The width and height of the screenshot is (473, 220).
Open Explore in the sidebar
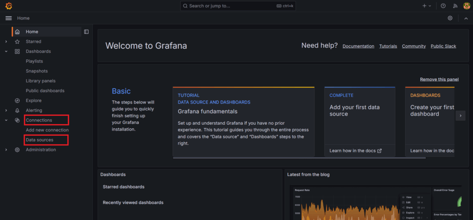tap(34, 100)
